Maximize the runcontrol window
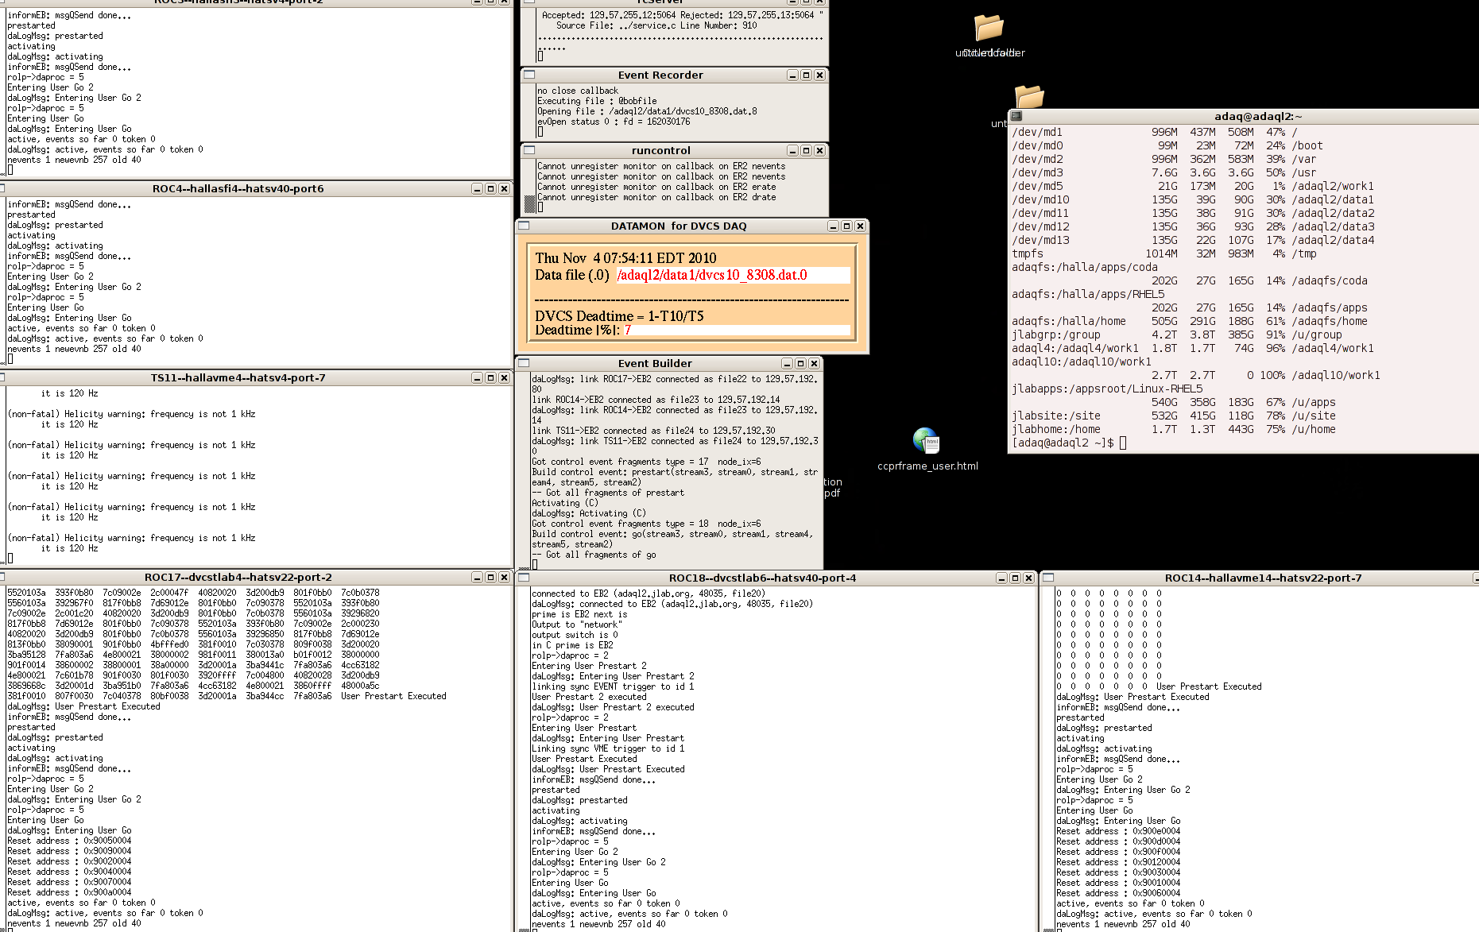 coord(806,150)
